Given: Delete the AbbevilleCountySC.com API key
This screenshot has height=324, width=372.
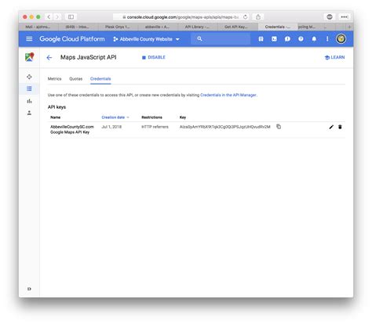Looking at the screenshot, I should click(340, 127).
